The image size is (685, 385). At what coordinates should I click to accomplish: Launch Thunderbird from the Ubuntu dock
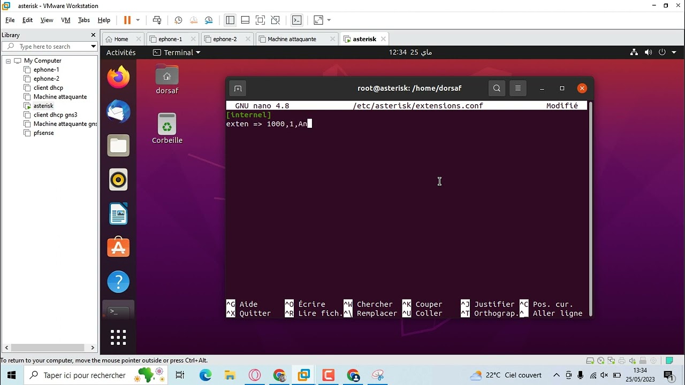[118, 112]
